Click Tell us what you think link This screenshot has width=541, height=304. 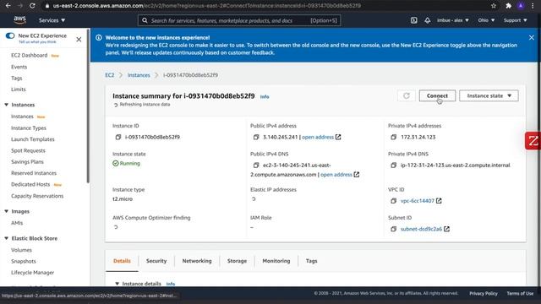click(37, 42)
